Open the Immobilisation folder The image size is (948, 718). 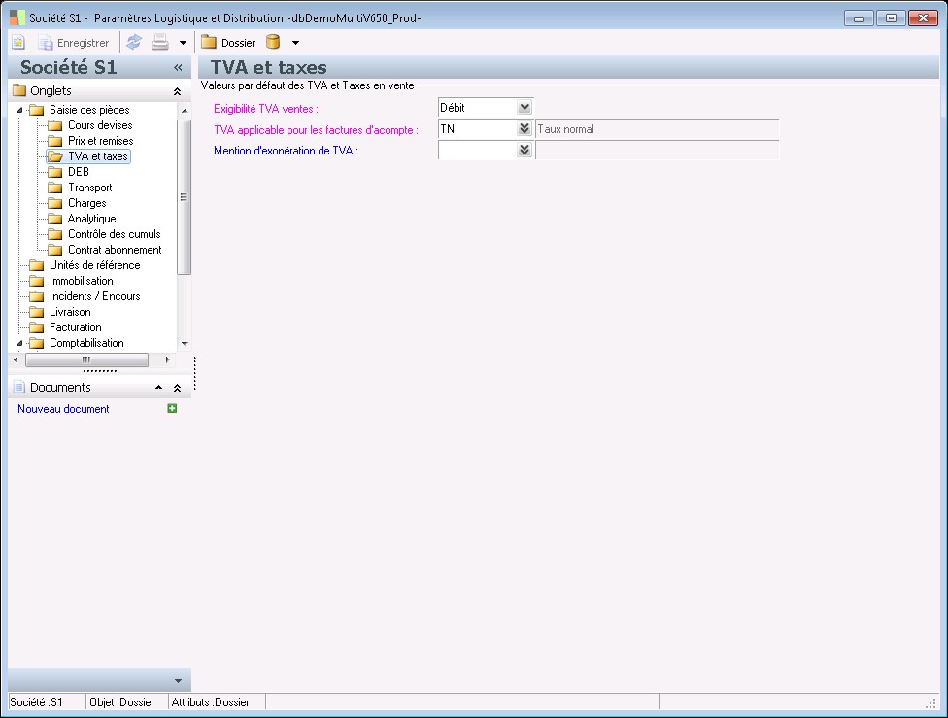71,281
